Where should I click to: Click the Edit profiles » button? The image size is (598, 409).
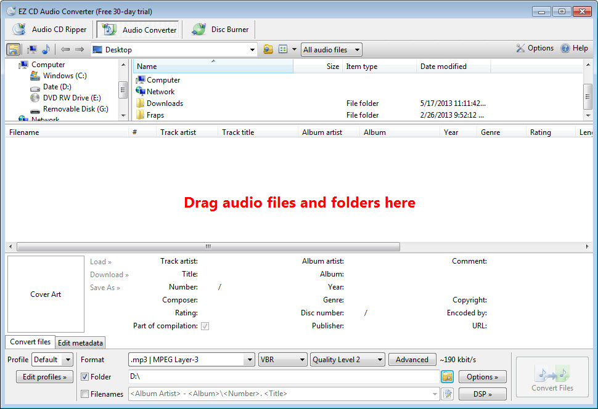pos(44,376)
